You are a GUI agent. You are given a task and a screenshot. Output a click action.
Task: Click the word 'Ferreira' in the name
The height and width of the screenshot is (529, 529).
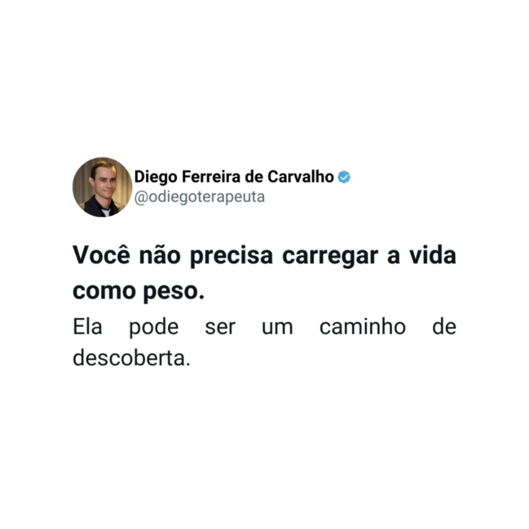point(211,177)
